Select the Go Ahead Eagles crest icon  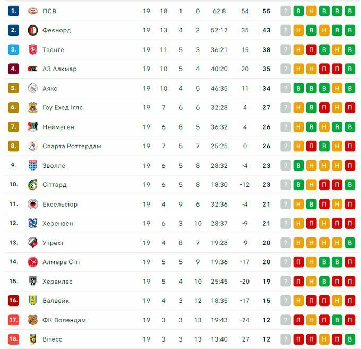pos(33,108)
